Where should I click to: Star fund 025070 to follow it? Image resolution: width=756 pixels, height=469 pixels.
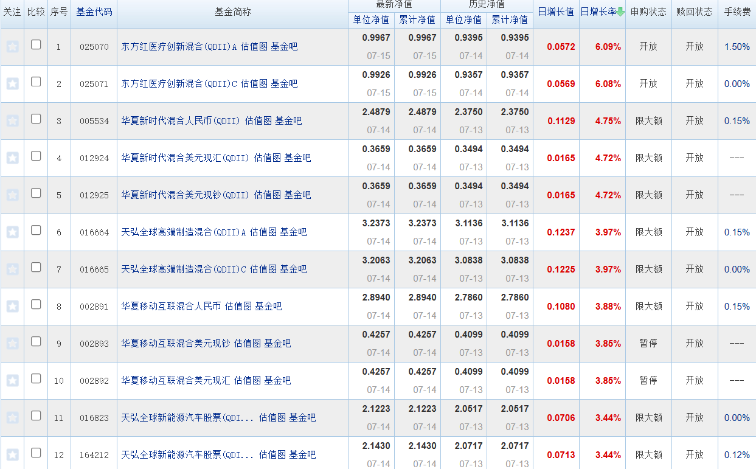[12, 47]
